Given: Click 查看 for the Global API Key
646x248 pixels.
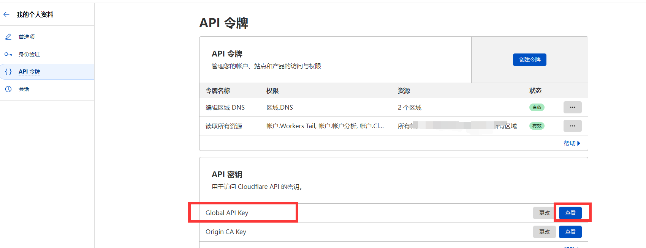Looking at the screenshot, I should (x=570, y=213).
